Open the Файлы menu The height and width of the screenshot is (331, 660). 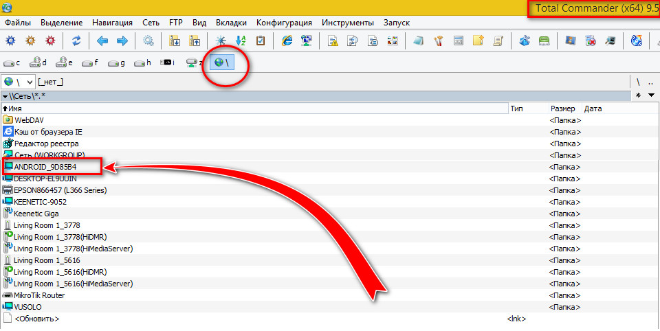coord(18,23)
